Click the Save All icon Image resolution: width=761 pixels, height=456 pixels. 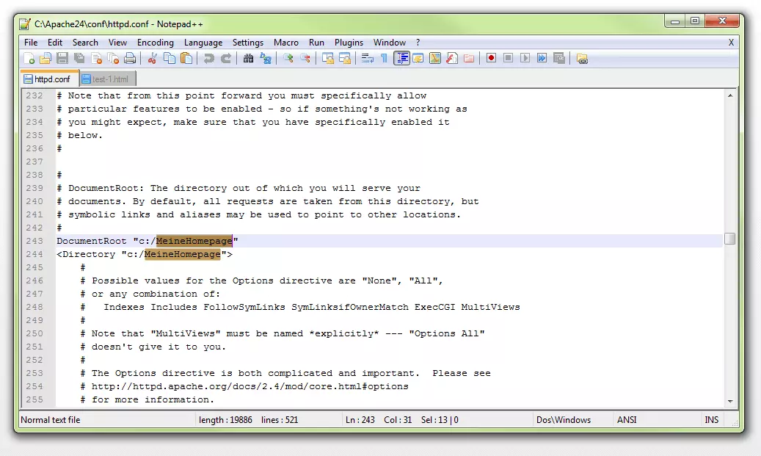(79, 58)
